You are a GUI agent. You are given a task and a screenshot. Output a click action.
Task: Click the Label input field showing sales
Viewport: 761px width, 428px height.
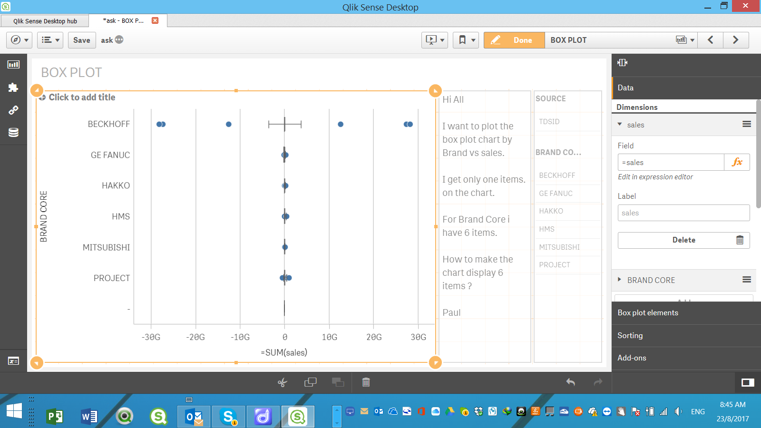coord(683,213)
